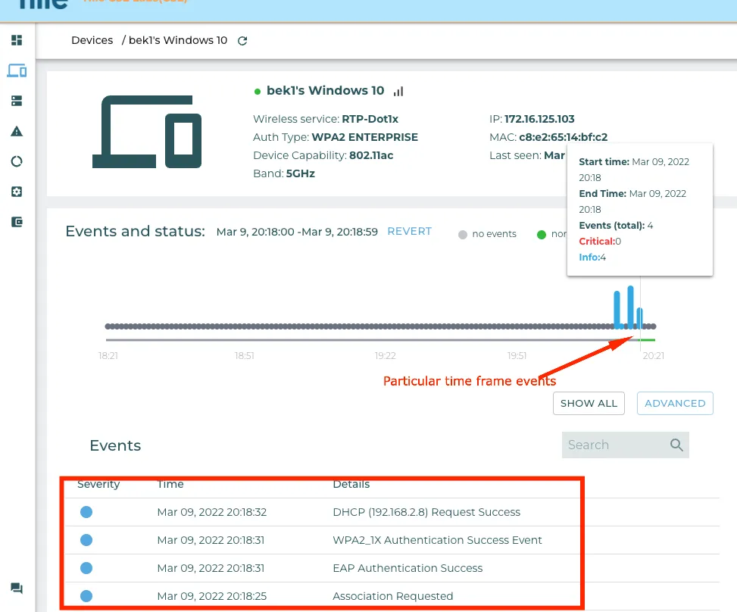Screen dimensions: 737x612
Task: Click the severity dot for DHCP event
Action: (86, 512)
